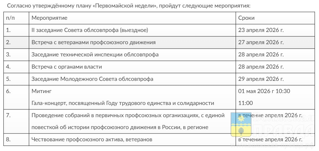
Task: Click the date "29 апреля 2026 г."
Action: point(261,79)
